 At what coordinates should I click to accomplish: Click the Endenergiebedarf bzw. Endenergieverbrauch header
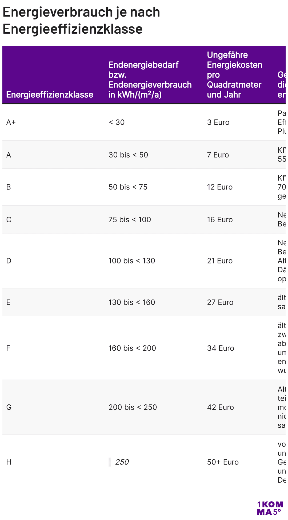pos(150,80)
